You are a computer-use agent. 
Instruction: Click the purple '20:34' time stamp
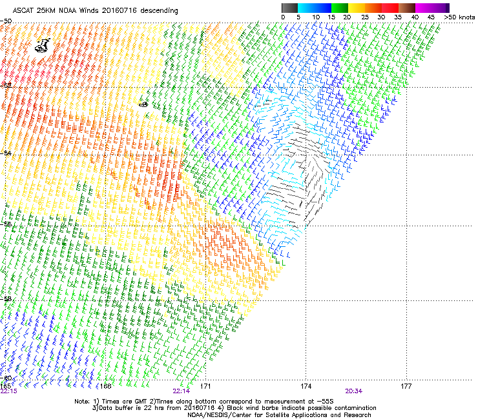click(x=353, y=391)
